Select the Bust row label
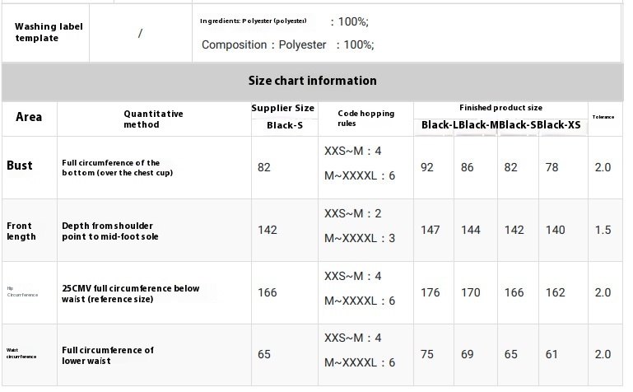This screenshot has height=392, width=633. click(20, 166)
